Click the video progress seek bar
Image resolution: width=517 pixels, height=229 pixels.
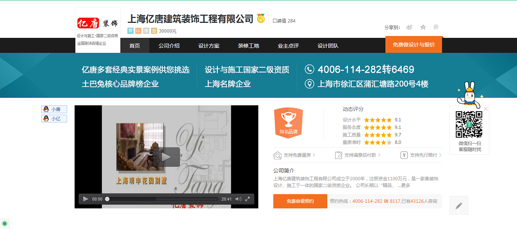(x=162, y=199)
